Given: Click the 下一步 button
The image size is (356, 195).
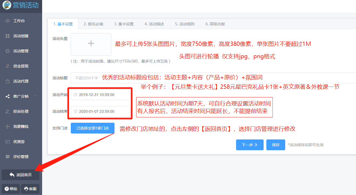Looking at the screenshot, I should pyautogui.click(x=250, y=145).
